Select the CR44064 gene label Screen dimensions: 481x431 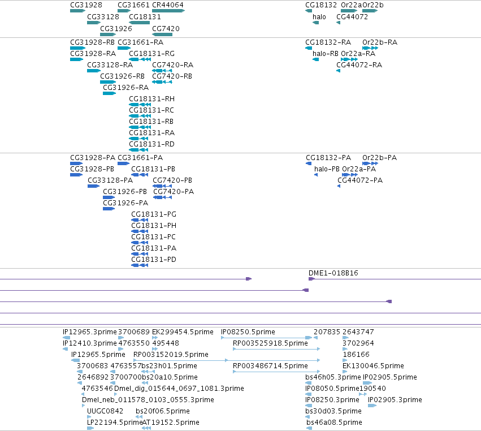tap(168, 5)
